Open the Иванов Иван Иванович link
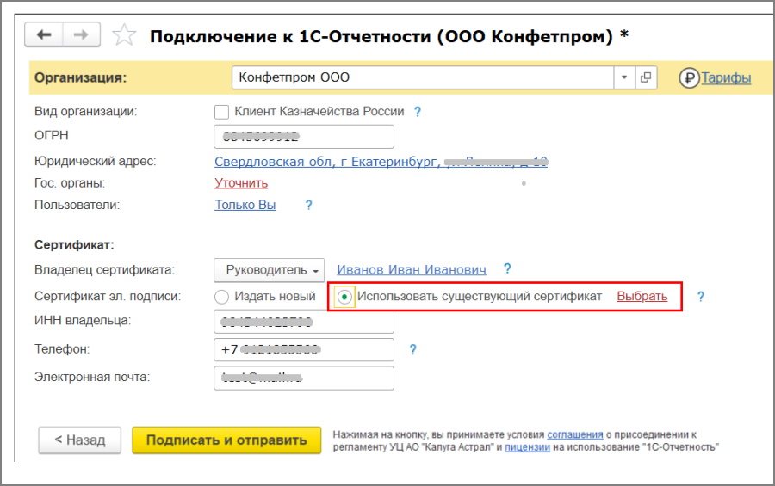 coord(412,270)
